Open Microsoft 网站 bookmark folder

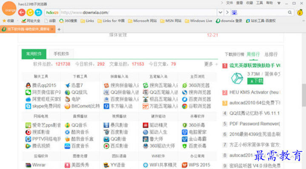point(143,21)
